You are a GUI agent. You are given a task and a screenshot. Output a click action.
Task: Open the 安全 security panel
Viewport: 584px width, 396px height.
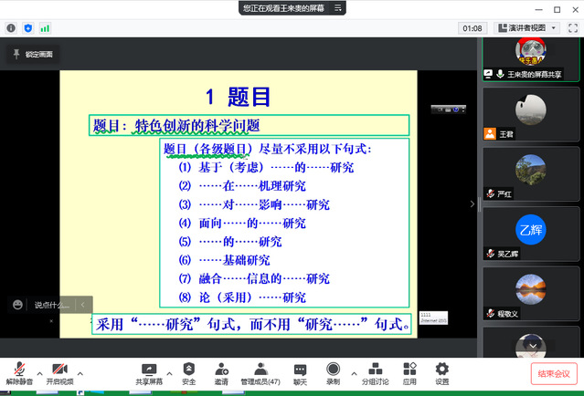coord(189,372)
